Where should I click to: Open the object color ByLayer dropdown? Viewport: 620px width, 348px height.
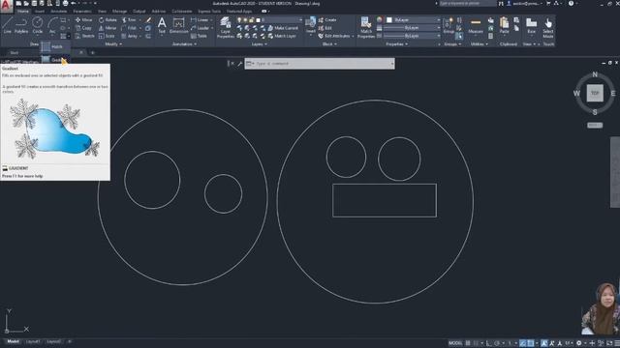tap(414, 19)
